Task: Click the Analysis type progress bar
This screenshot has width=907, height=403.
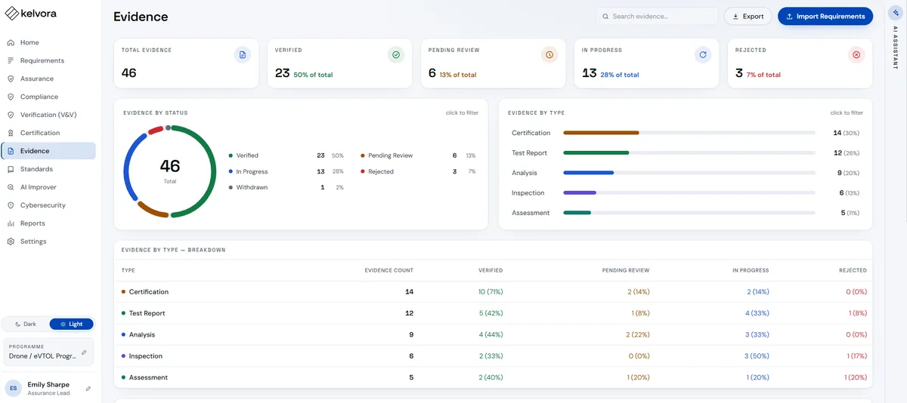Action: point(689,173)
